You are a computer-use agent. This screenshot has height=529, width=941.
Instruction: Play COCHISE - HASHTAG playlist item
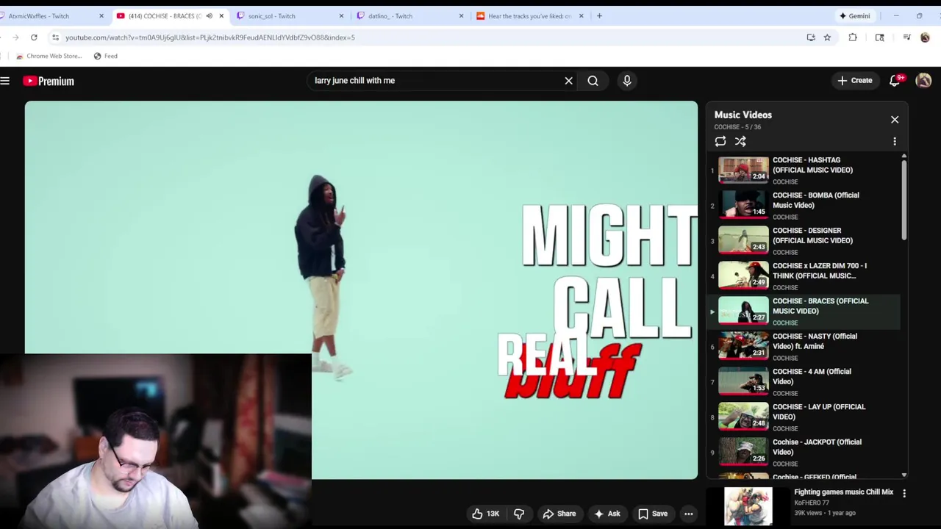(804, 170)
